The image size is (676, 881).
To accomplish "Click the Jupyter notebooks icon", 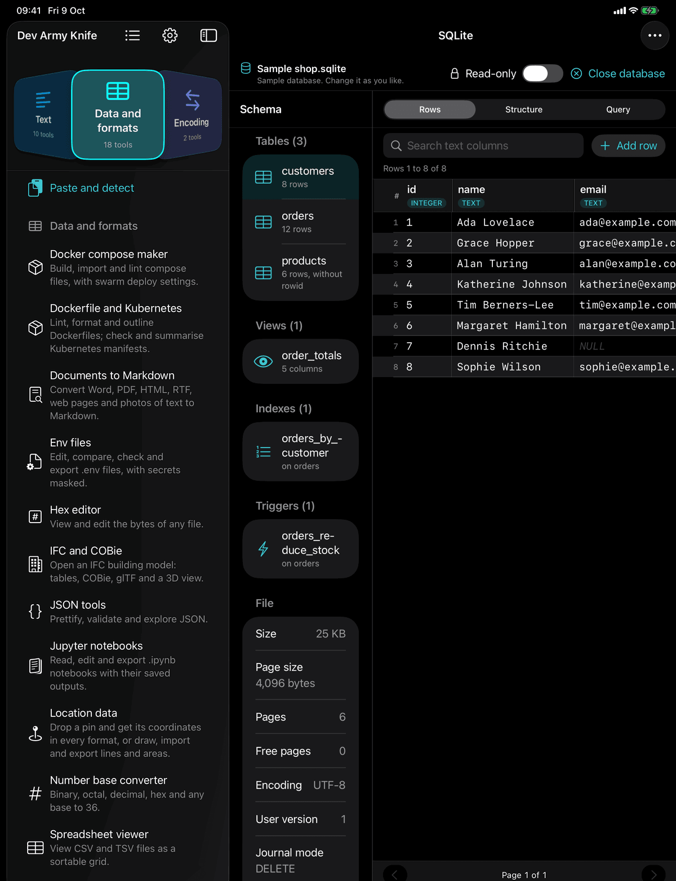I will pos(35,666).
